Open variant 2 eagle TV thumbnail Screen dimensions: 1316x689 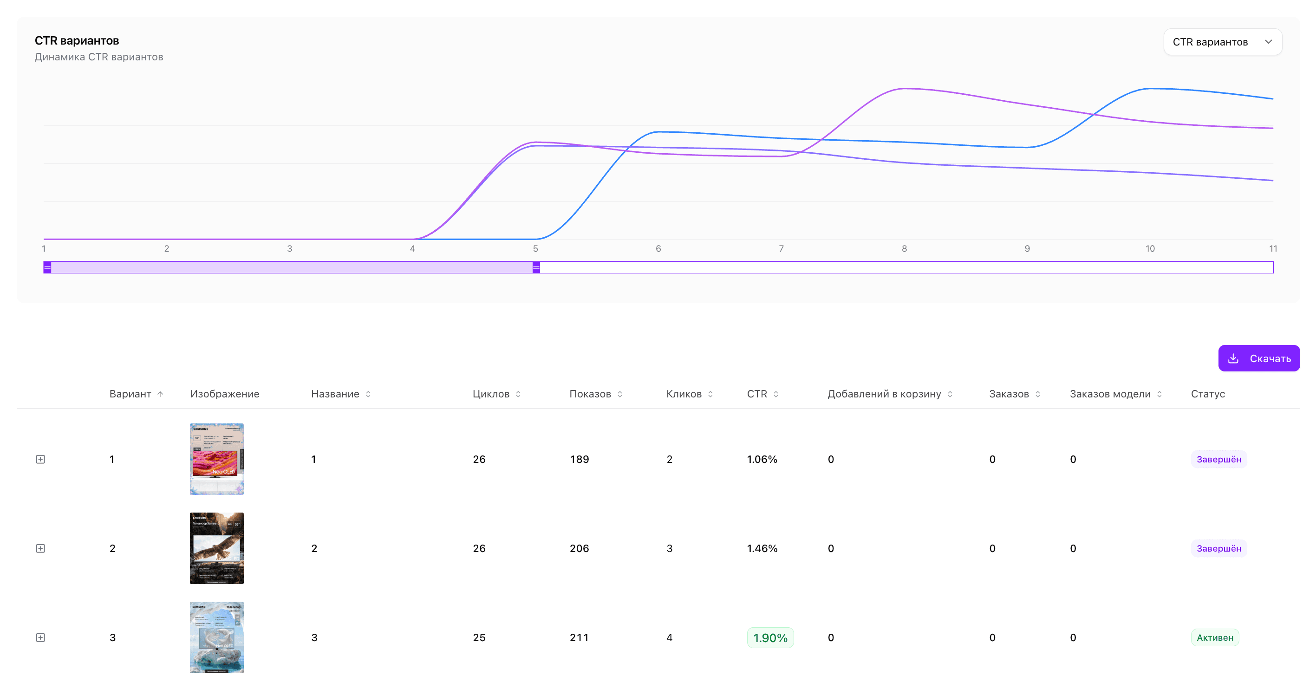[216, 548]
